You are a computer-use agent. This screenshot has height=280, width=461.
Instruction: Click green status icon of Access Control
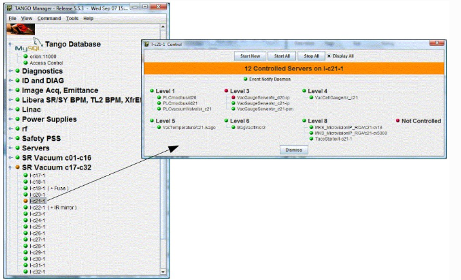click(26, 63)
